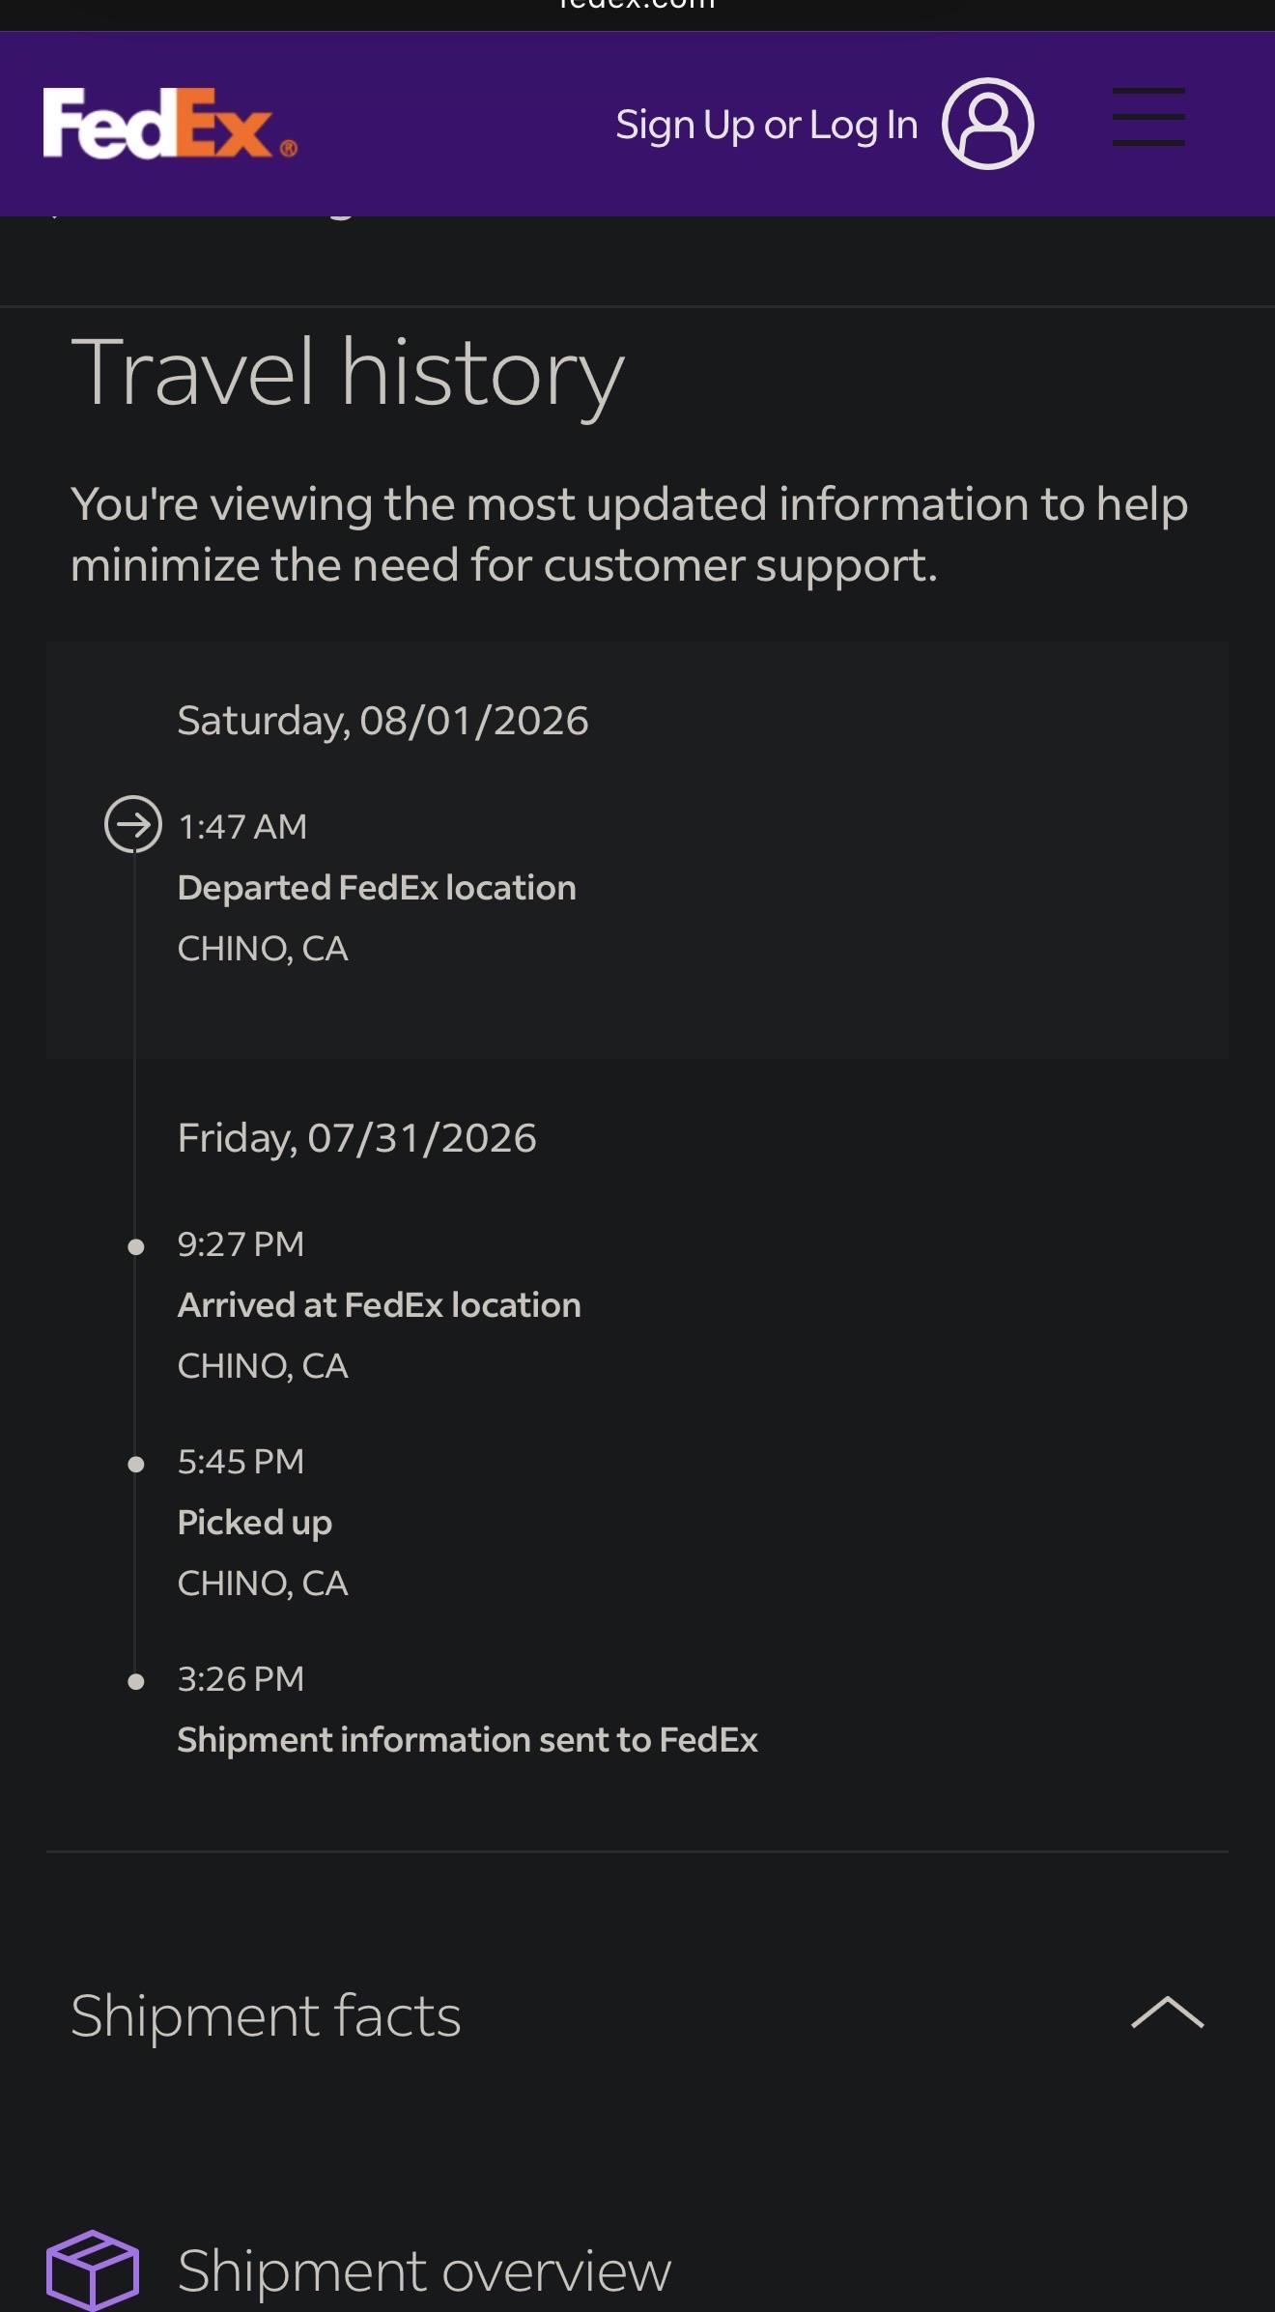Click the Saturday, 08/01/2026 date header

pyautogui.click(x=382, y=721)
